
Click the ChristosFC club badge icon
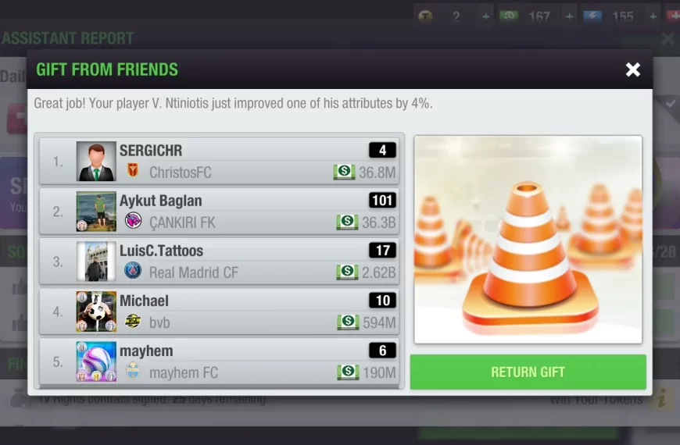click(x=133, y=170)
